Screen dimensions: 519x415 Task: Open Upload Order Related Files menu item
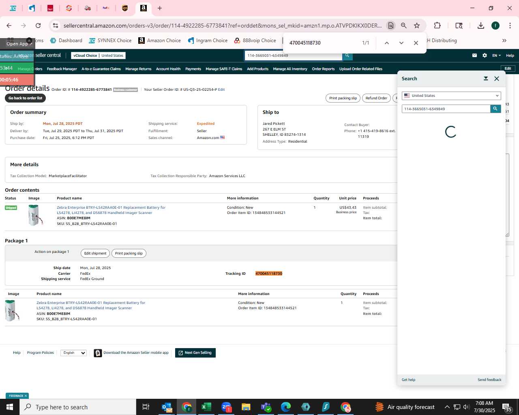click(361, 69)
